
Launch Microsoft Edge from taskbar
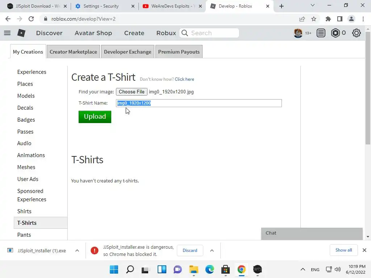[x=210, y=269]
